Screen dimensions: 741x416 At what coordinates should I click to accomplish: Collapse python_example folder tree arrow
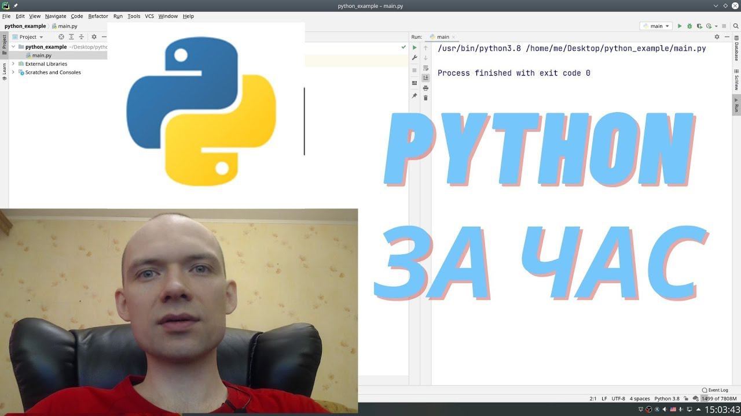pos(13,47)
